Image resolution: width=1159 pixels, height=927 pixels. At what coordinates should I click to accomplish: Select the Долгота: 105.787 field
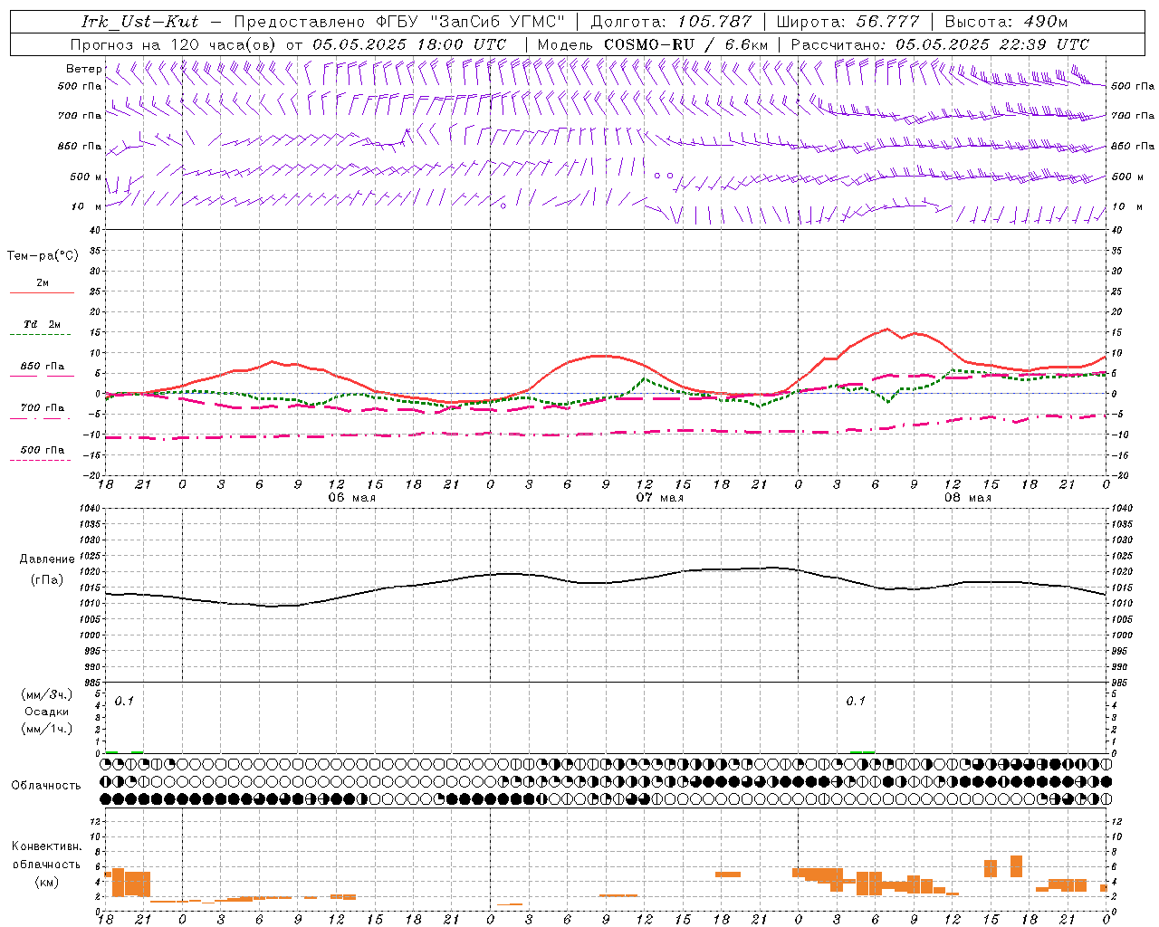671,22
